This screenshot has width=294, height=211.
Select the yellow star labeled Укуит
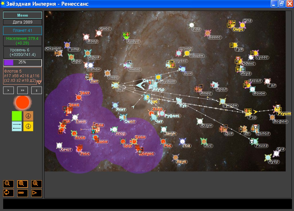tap(277, 109)
